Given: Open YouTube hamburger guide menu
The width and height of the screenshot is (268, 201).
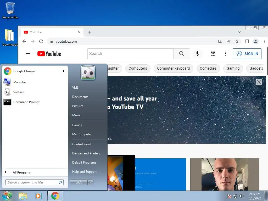Looking at the screenshot, I should pos(28,54).
